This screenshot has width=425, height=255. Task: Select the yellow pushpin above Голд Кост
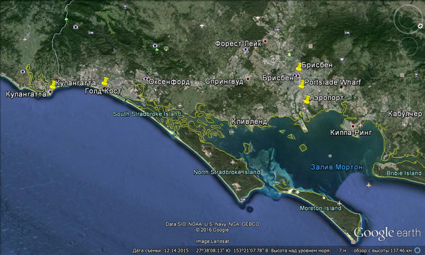[105, 81]
